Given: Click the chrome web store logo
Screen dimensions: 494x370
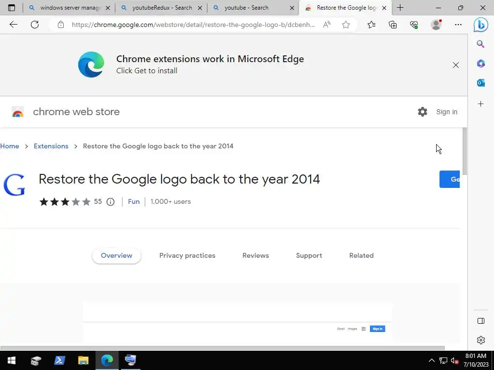Looking at the screenshot, I should [18, 112].
